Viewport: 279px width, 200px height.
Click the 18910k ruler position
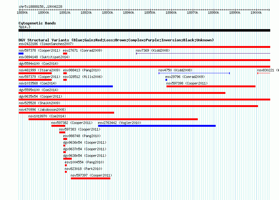(x=65, y=13)
